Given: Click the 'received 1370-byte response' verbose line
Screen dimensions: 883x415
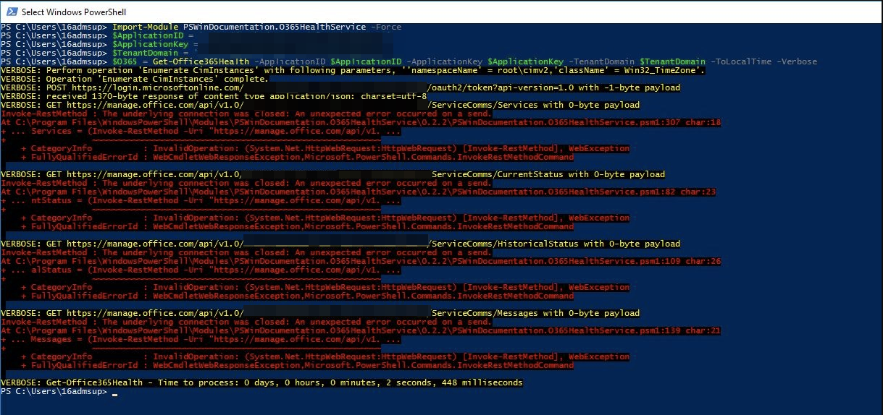Looking at the screenshot, I should [214, 96].
